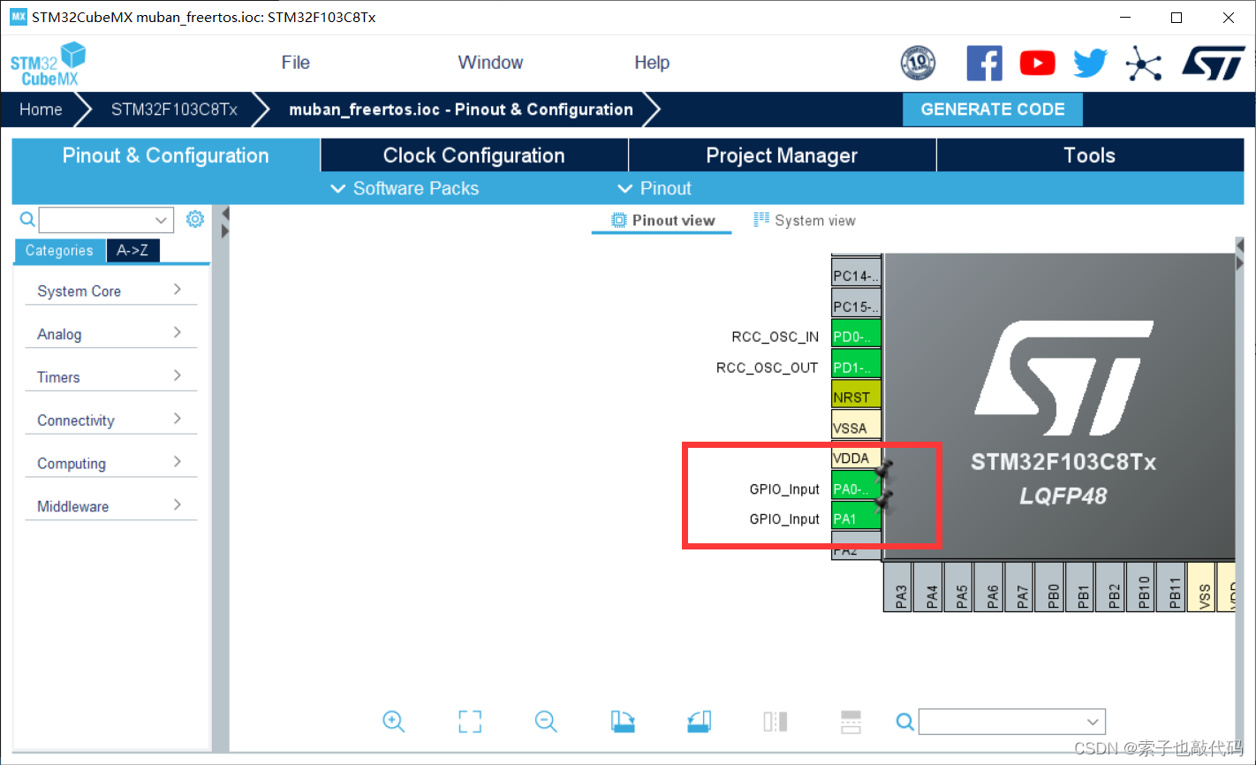The width and height of the screenshot is (1256, 765).
Task: Click the PB10 pin on bottom edge
Action: pyautogui.click(x=1142, y=587)
